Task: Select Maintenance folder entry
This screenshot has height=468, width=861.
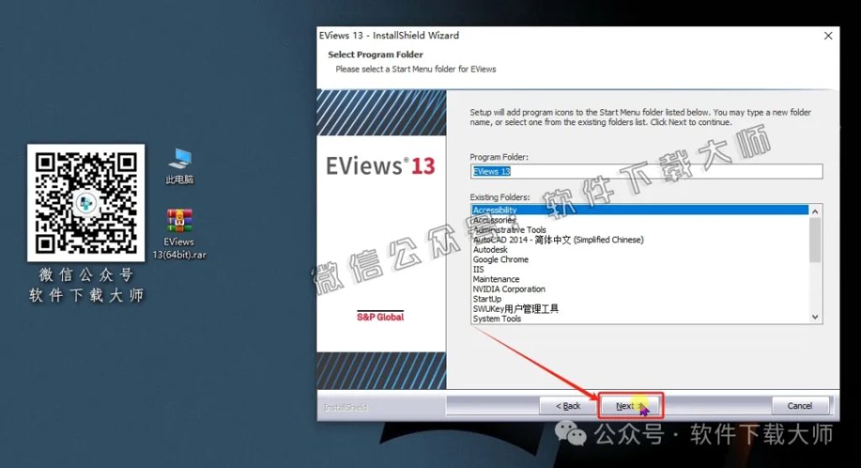Action: pos(640,279)
